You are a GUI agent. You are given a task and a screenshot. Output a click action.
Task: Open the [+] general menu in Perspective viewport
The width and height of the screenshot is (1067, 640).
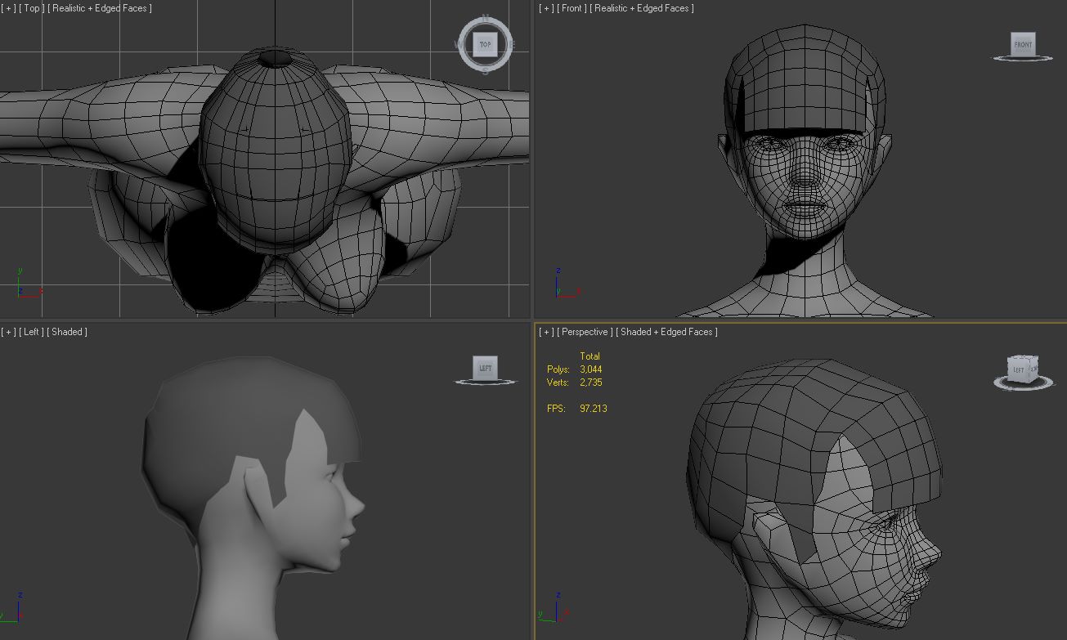pos(546,332)
